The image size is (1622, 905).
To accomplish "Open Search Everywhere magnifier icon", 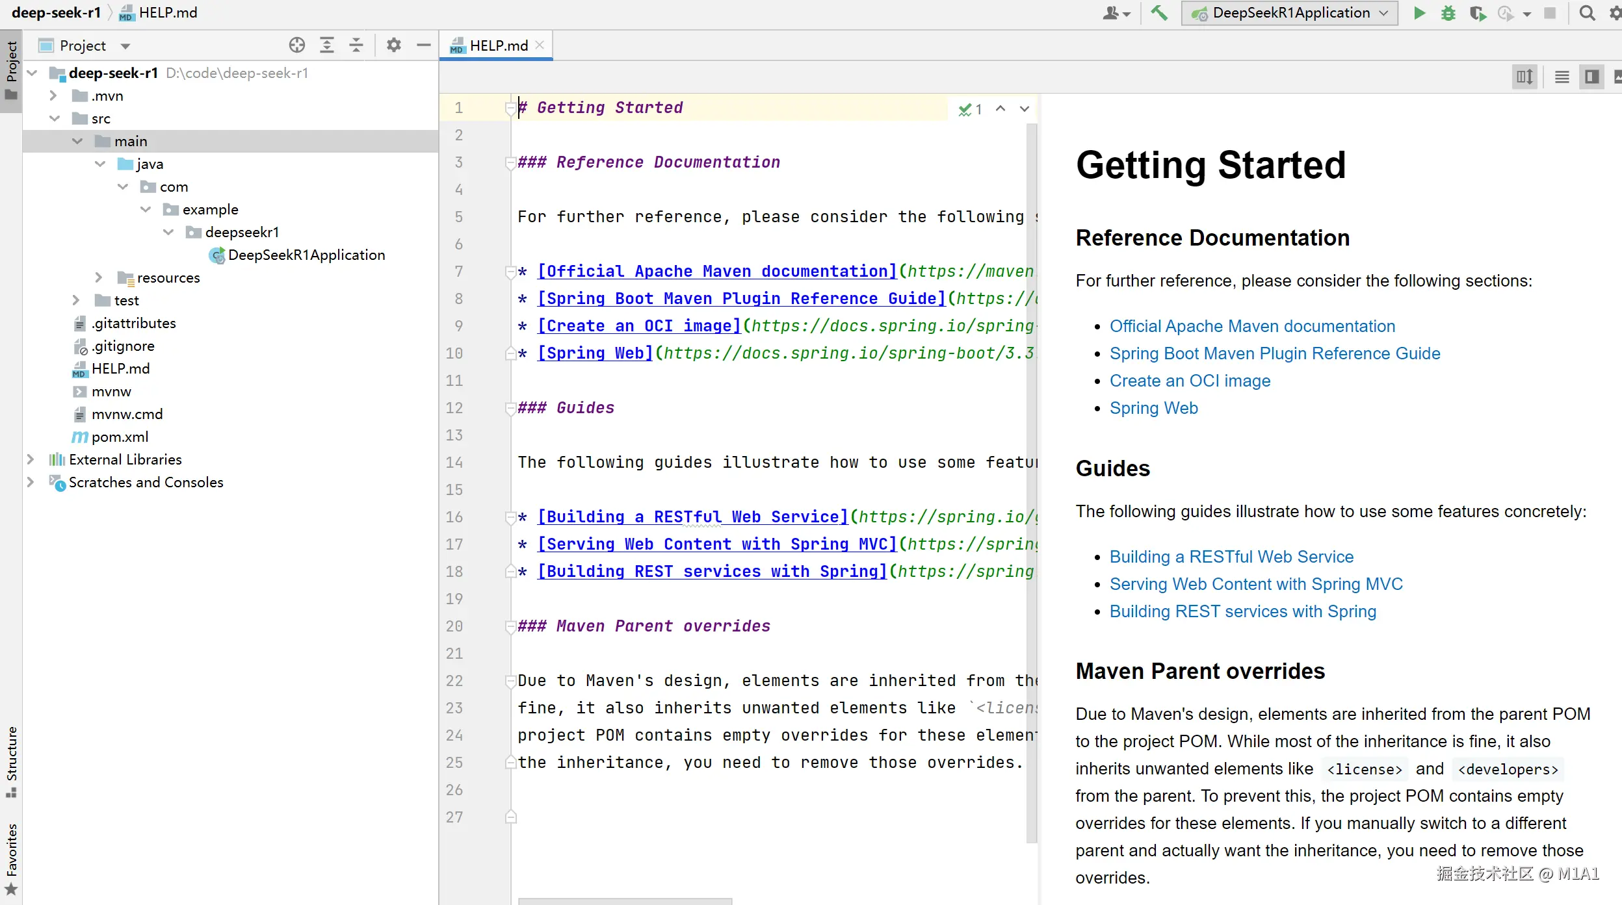I will 1587,13.
